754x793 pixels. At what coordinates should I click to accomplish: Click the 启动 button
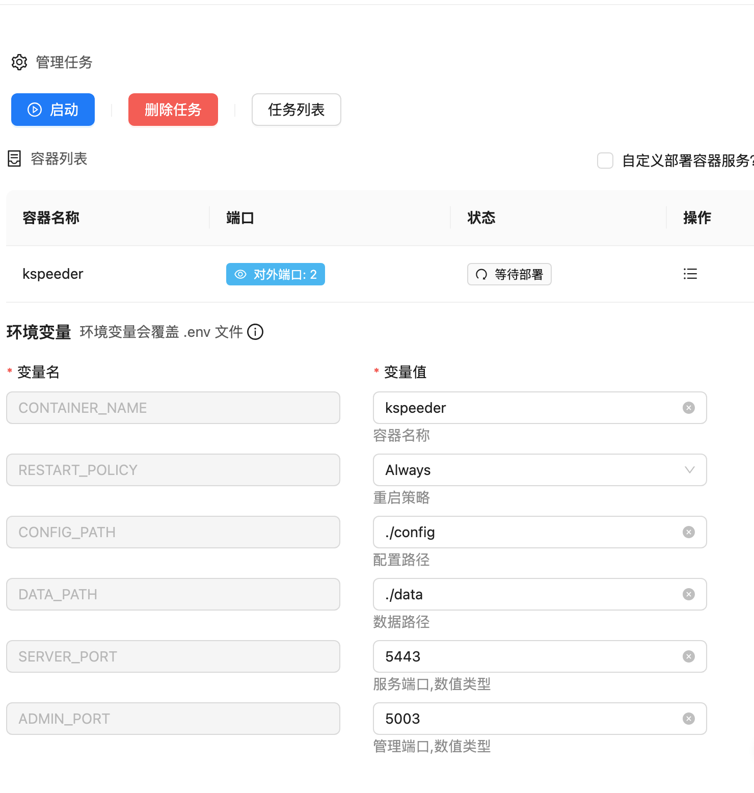pos(52,110)
